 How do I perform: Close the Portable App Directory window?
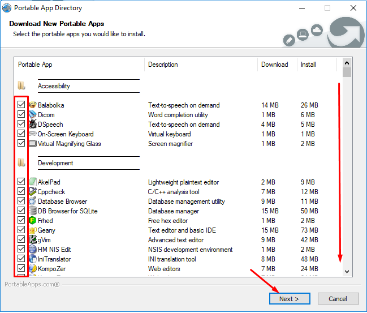tap(353, 8)
